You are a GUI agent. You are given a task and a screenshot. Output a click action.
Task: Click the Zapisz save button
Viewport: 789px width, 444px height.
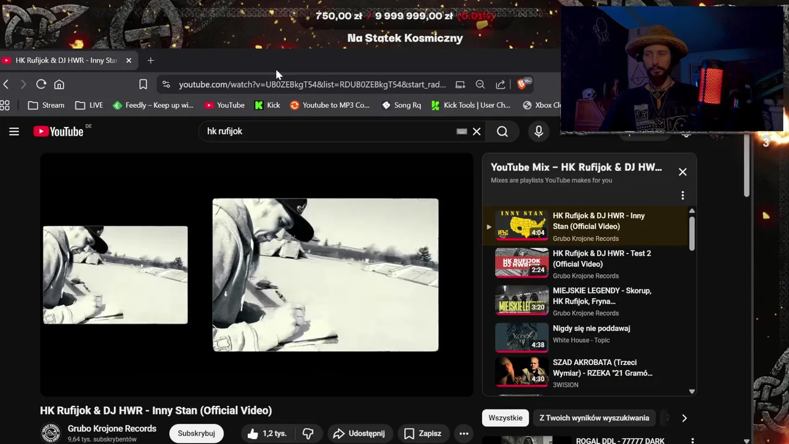point(423,434)
